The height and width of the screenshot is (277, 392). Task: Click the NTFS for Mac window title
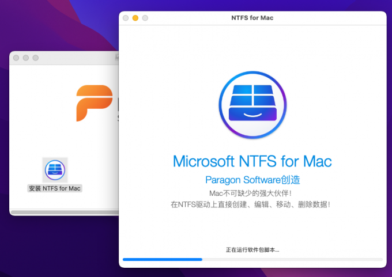click(252, 18)
